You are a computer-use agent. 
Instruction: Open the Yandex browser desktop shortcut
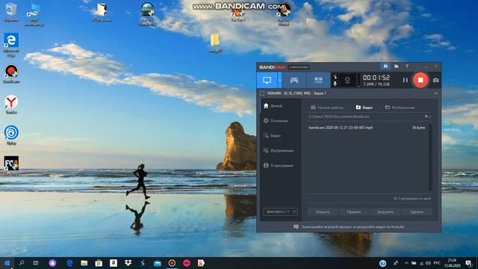coord(11,105)
